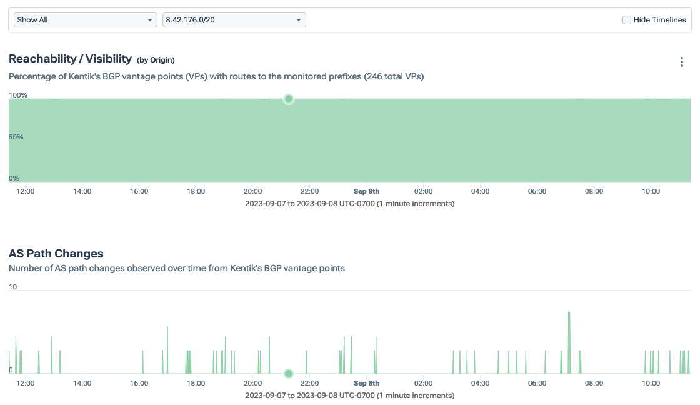Click the AS path spike near 17:00
This screenshot has width=700, height=405.
coord(167,350)
